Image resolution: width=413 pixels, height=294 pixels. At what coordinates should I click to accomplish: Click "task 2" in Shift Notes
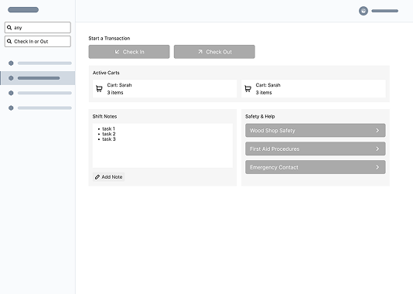coord(109,134)
